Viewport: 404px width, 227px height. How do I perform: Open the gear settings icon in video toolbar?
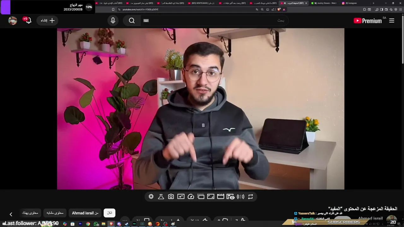point(151,197)
